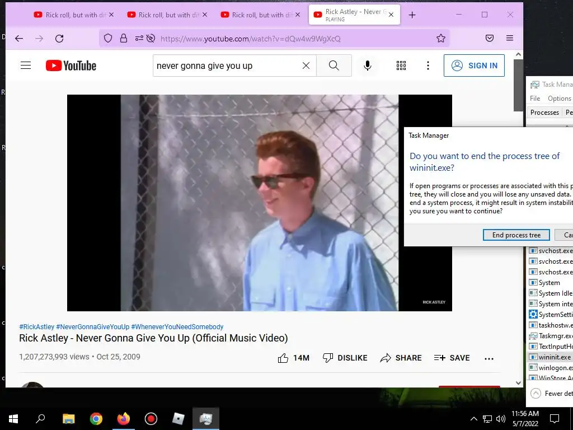The image size is (573, 430).
Task: Open the Firefox hamburger application menu
Action: 510,38
